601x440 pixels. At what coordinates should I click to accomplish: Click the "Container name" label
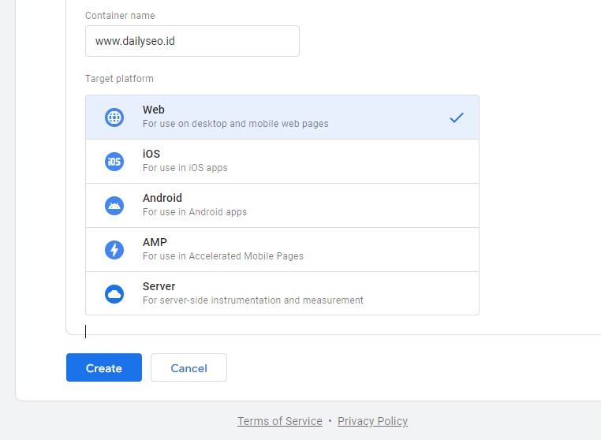pos(120,16)
